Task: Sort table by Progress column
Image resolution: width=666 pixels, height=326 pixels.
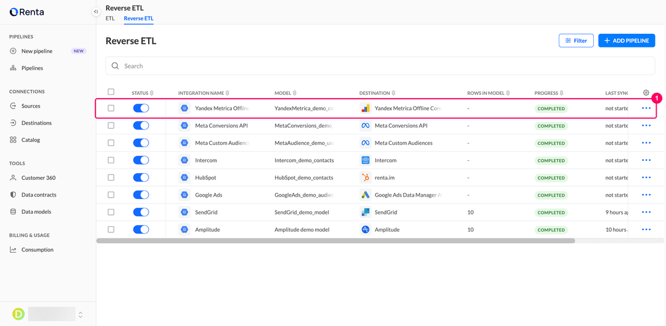Action: click(x=549, y=93)
